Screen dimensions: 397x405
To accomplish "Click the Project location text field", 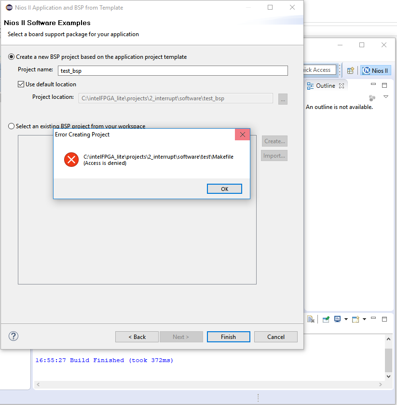I will point(176,98).
